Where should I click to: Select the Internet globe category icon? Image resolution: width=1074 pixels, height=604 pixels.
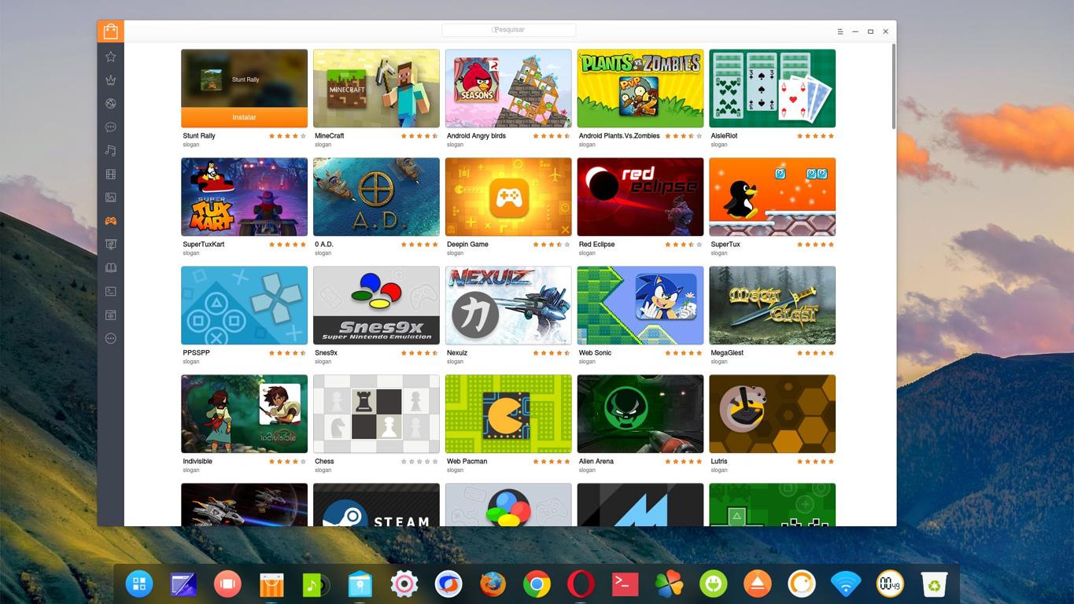[111, 104]
